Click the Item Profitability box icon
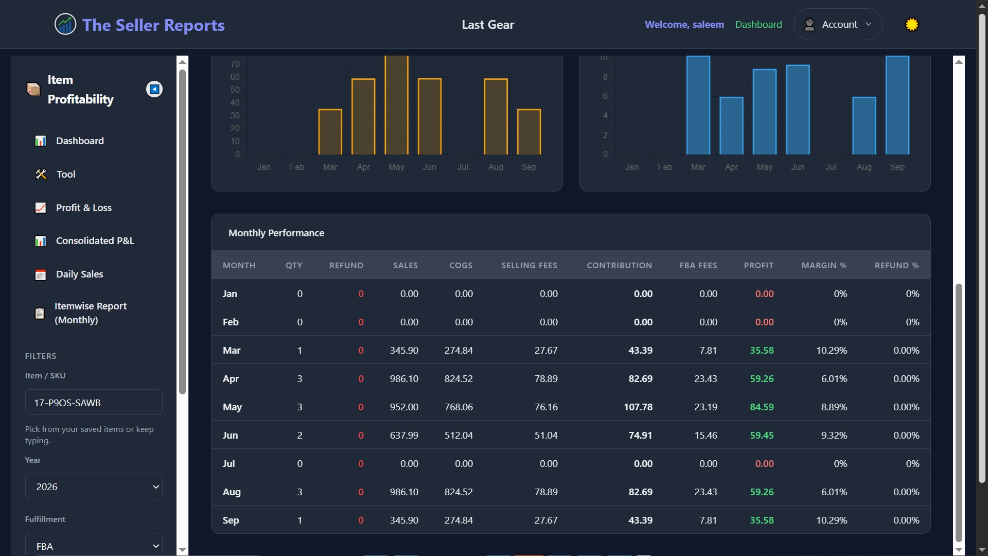This screenshot has height=556, width=988. click(33, 89)
